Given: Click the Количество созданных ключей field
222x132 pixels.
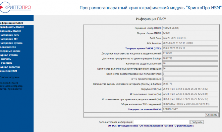Looking at the screenshot, I should pos(190,63).
